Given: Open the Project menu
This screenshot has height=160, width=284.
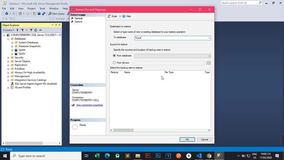Looking at the screenshot, I should (32, 8).
